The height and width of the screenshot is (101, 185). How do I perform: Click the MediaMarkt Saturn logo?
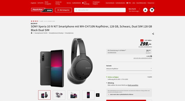click(42, 10)
